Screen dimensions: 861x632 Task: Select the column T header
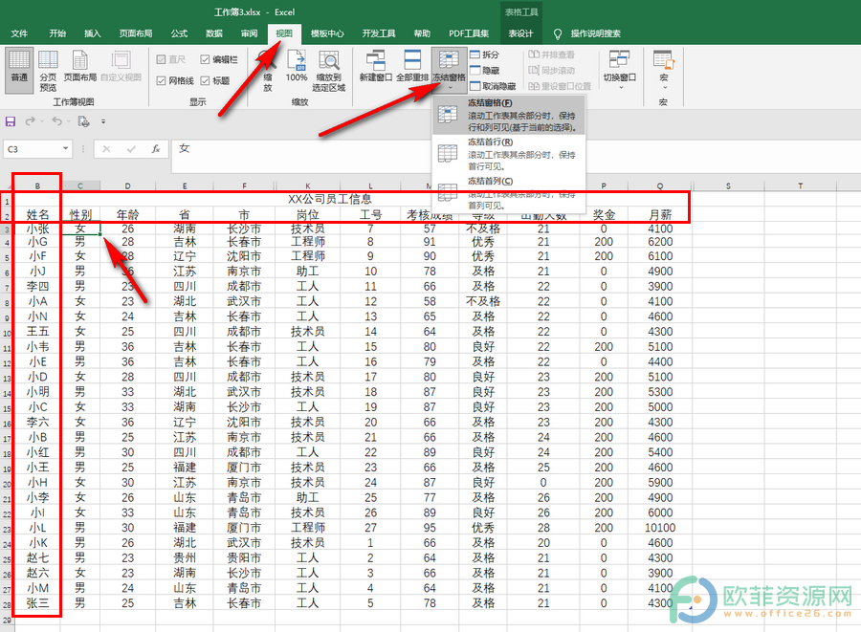pos(800,186)
